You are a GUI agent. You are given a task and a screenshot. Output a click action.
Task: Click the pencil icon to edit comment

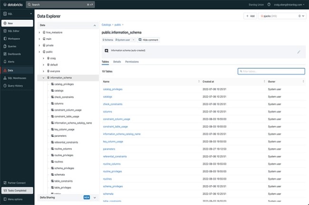pyautogui.click(x=299, y=52)
